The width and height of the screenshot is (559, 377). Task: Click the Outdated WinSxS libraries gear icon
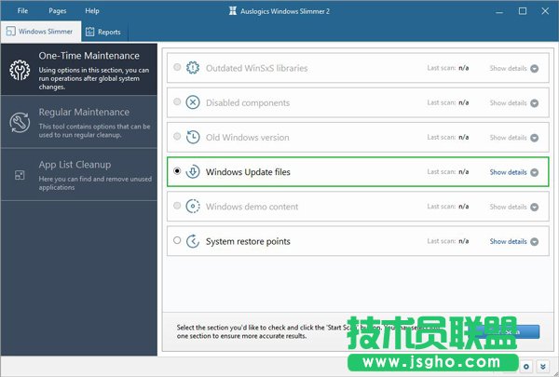193,68
